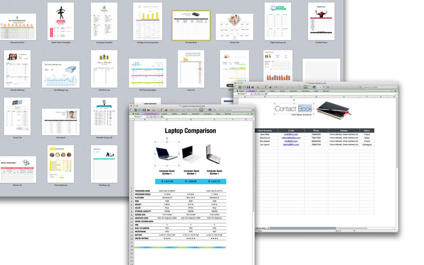Click purple Help icon in Contact Book toolbar
The image size is (424, 265).
coord(328,87)
